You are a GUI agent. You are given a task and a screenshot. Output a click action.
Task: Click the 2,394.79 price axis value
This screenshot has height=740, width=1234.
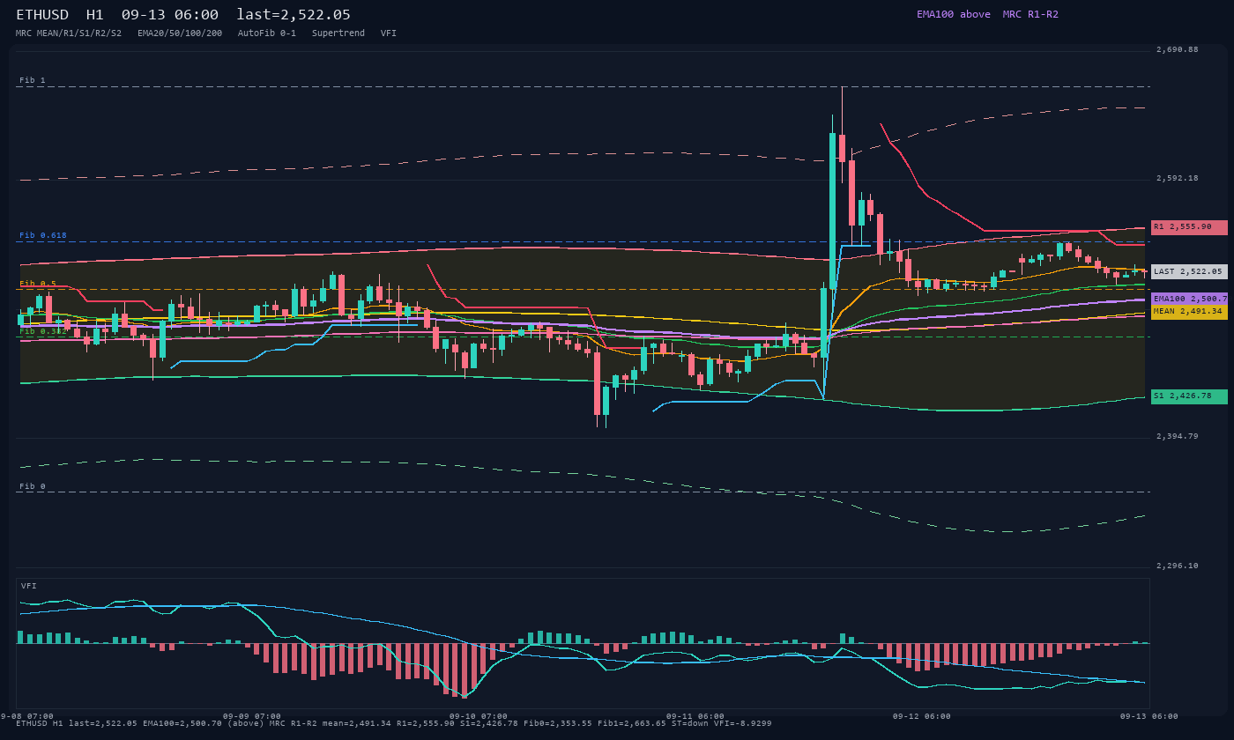tap(1178, 436)
